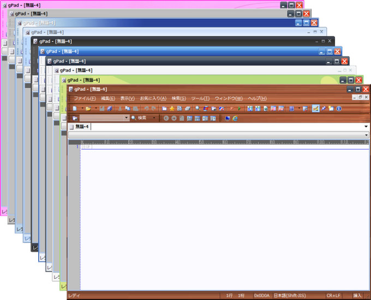Open dropdown arrow beside Open folder icon

[96, 109]
